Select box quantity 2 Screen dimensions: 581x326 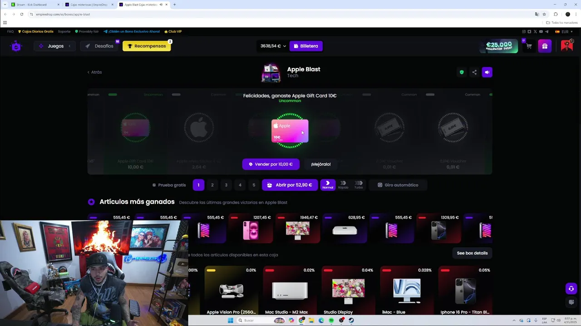pos(212,185)
